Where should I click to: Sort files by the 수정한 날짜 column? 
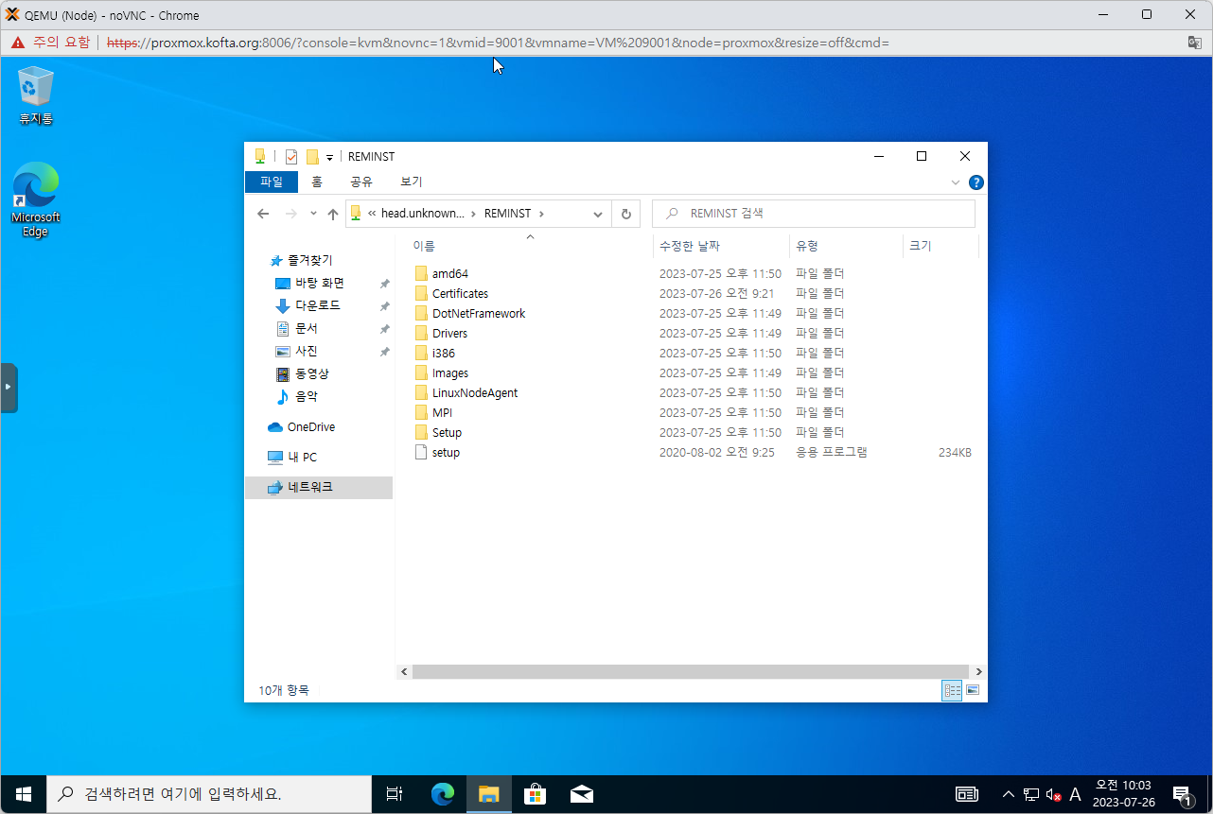coord(690,246)
